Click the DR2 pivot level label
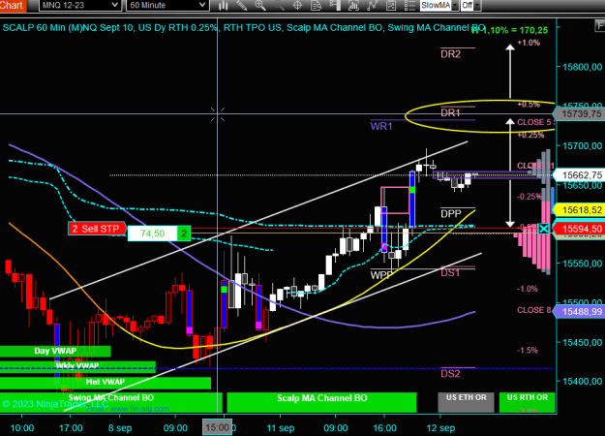The height and width of the screenshot is (436, 605). coord(451,54)
